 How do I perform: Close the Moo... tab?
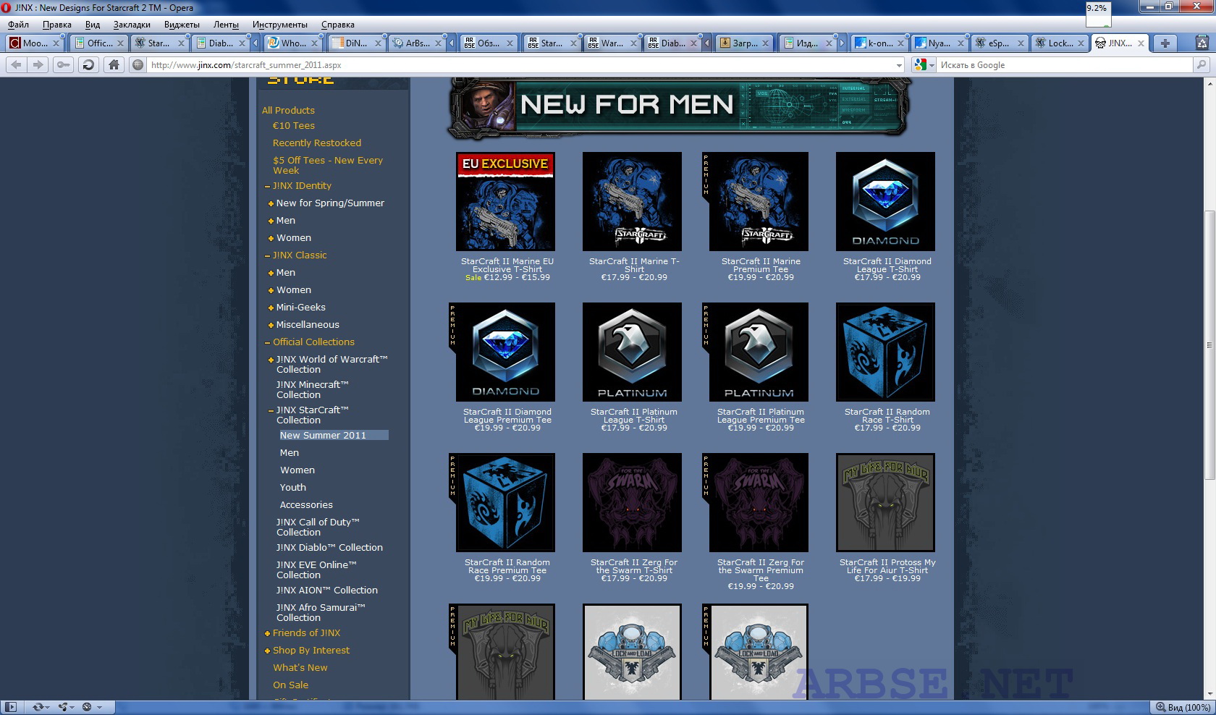tap(56, 43)
